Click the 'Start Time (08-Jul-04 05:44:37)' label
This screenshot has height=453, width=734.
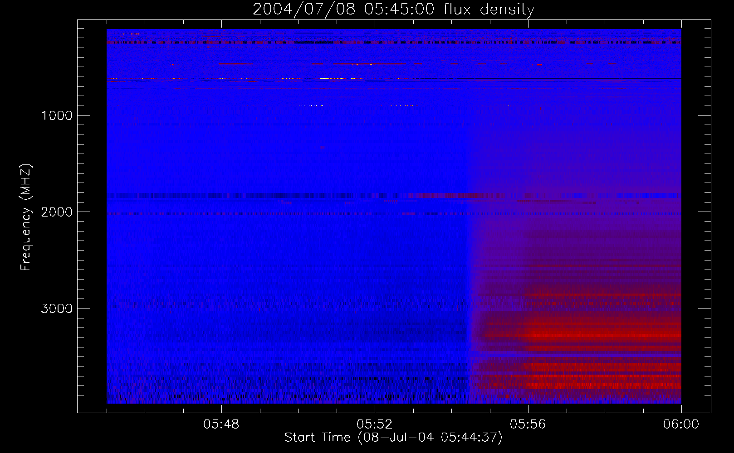pyautogui.click(x=393, y=438)
